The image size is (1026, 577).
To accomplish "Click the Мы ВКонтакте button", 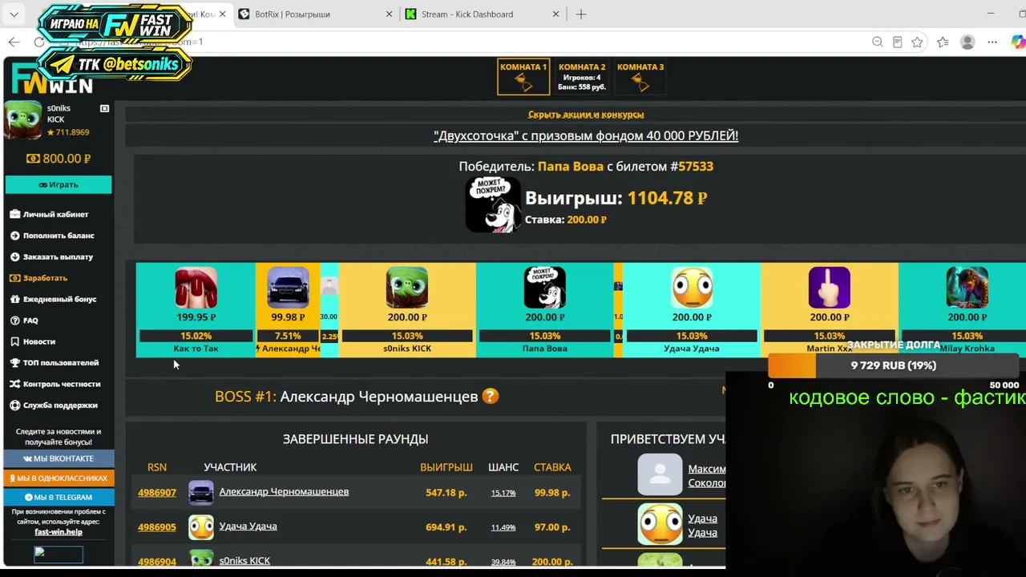I will click(x=59, y=458).
